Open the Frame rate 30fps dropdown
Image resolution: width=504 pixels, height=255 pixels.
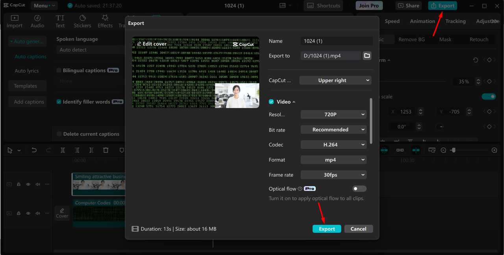[x=334, y=175]
